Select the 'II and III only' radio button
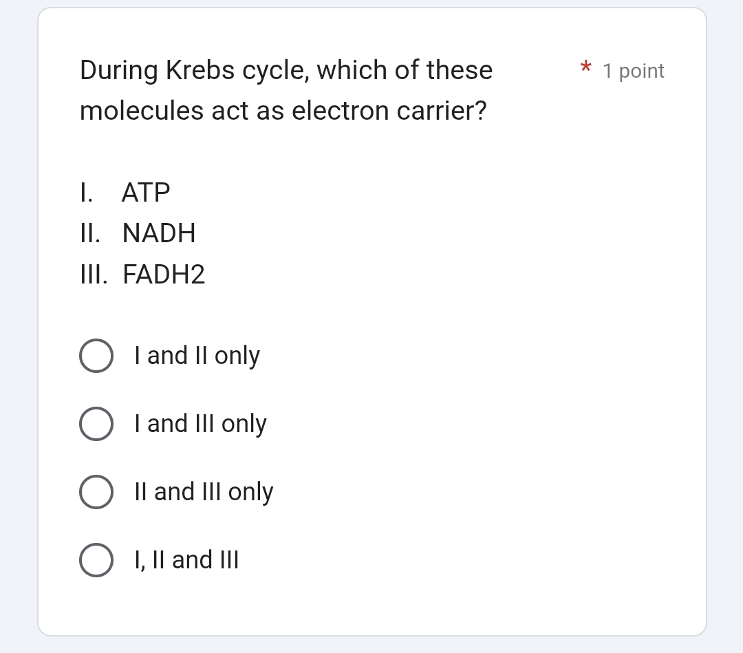743x653 pixels. 96,491
